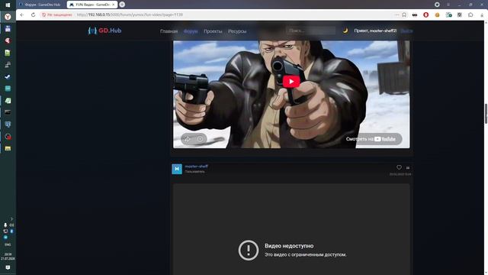Toggle dark mode moon icon

[x=345, y=31]
